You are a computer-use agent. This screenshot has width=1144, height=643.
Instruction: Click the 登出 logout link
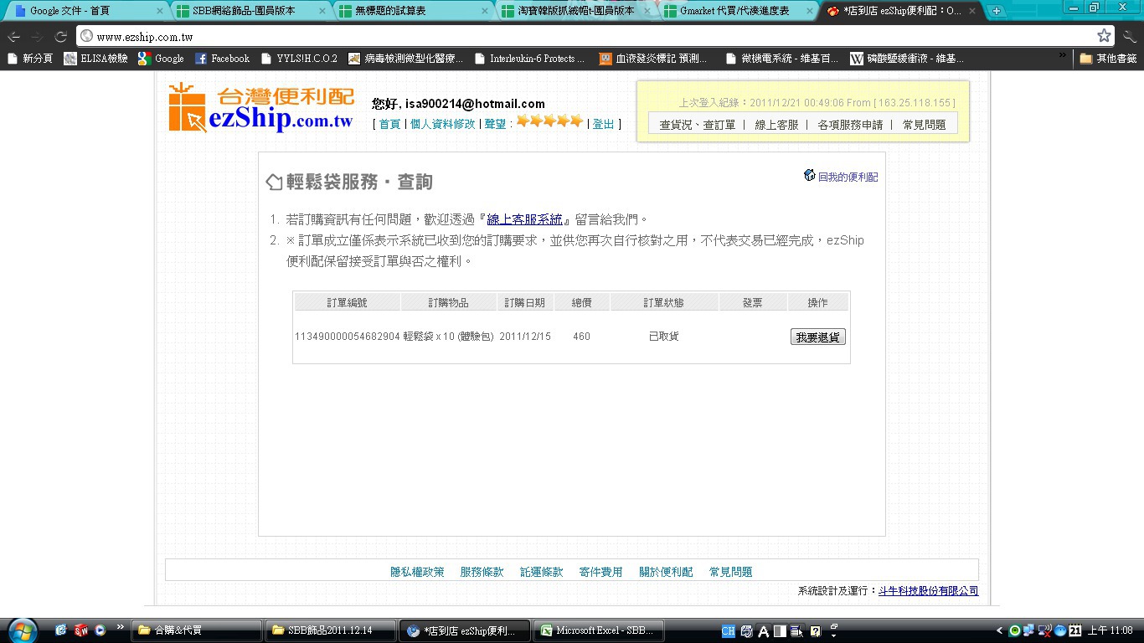(603, 124)
